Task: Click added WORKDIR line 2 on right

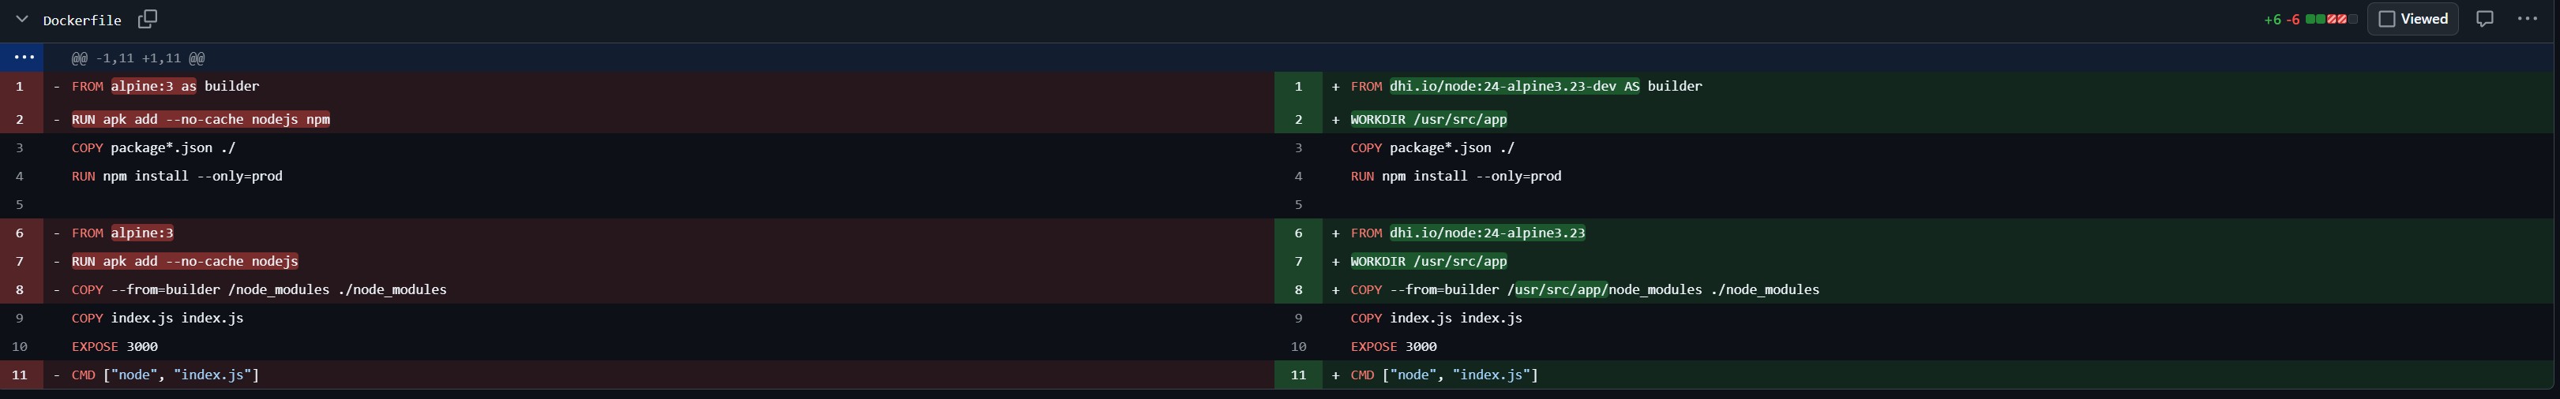Action: click(x=1428, y=119)
